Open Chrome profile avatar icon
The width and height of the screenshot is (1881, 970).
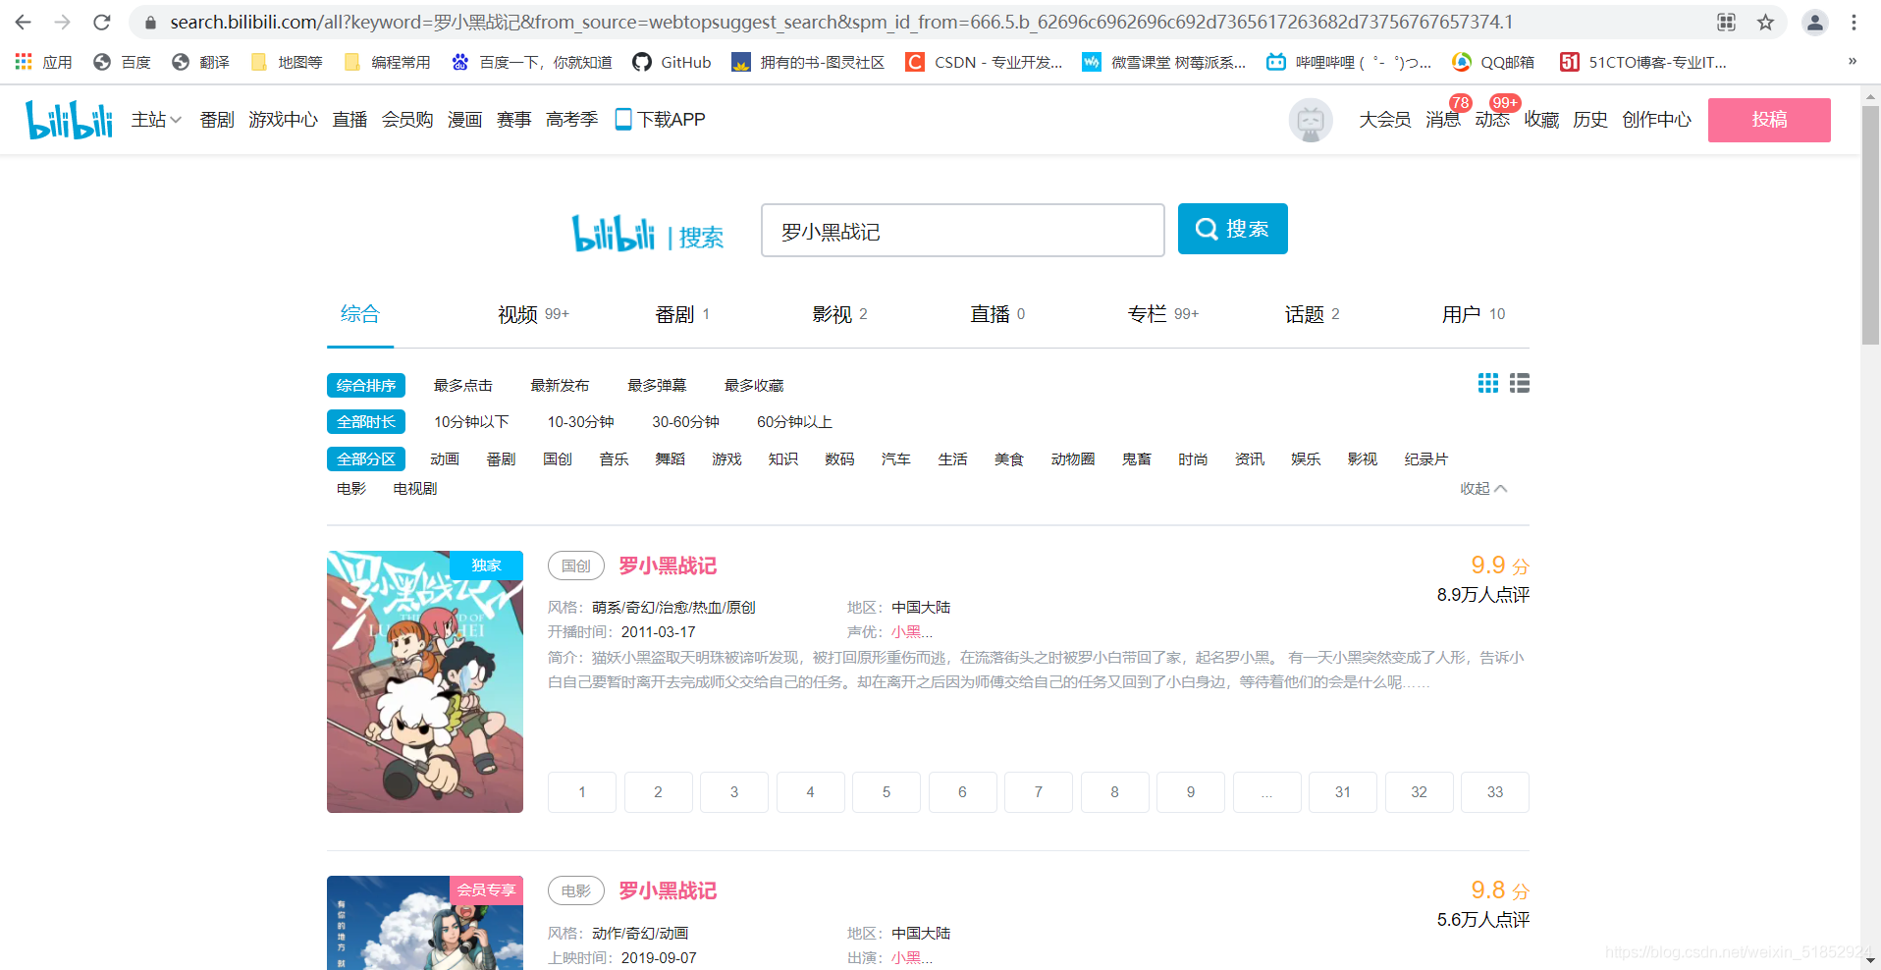pos(1814,22)
